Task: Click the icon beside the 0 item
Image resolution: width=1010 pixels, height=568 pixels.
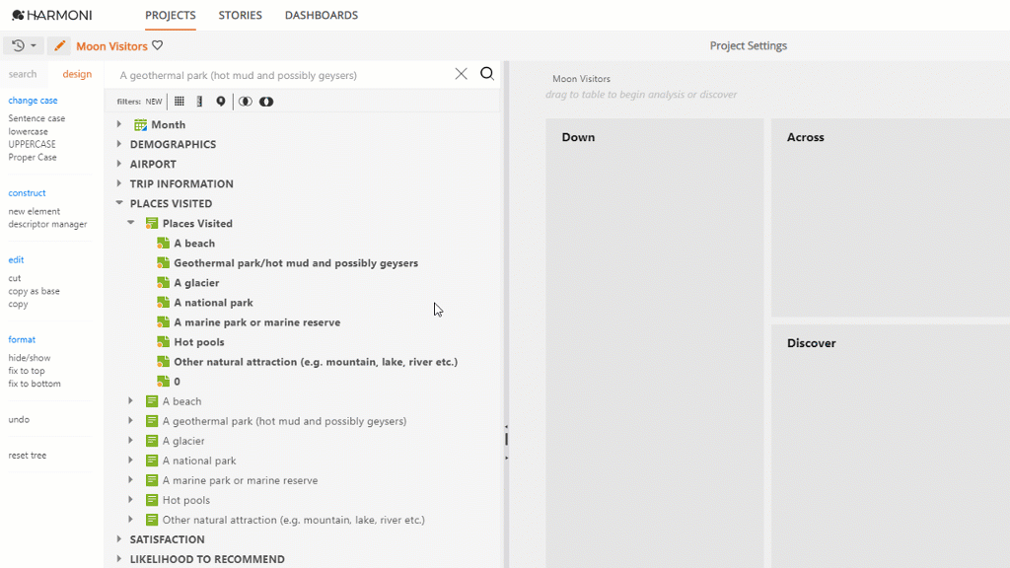Action: (163, 382)
